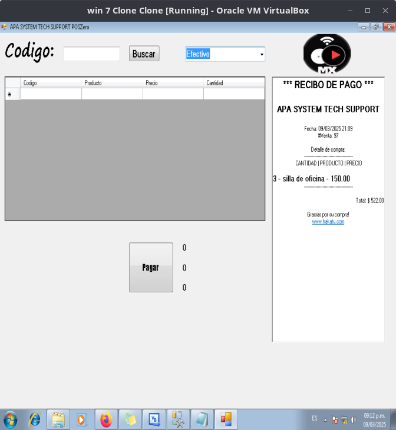Click the MX logo image
This screenshot has height=430, width=396.
tap(327, 54)
